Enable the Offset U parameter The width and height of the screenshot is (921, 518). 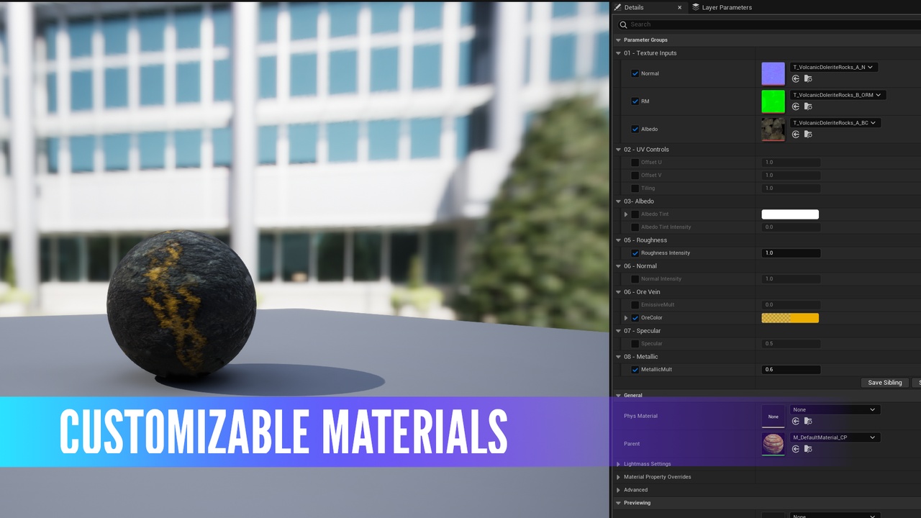coord(635,163)
